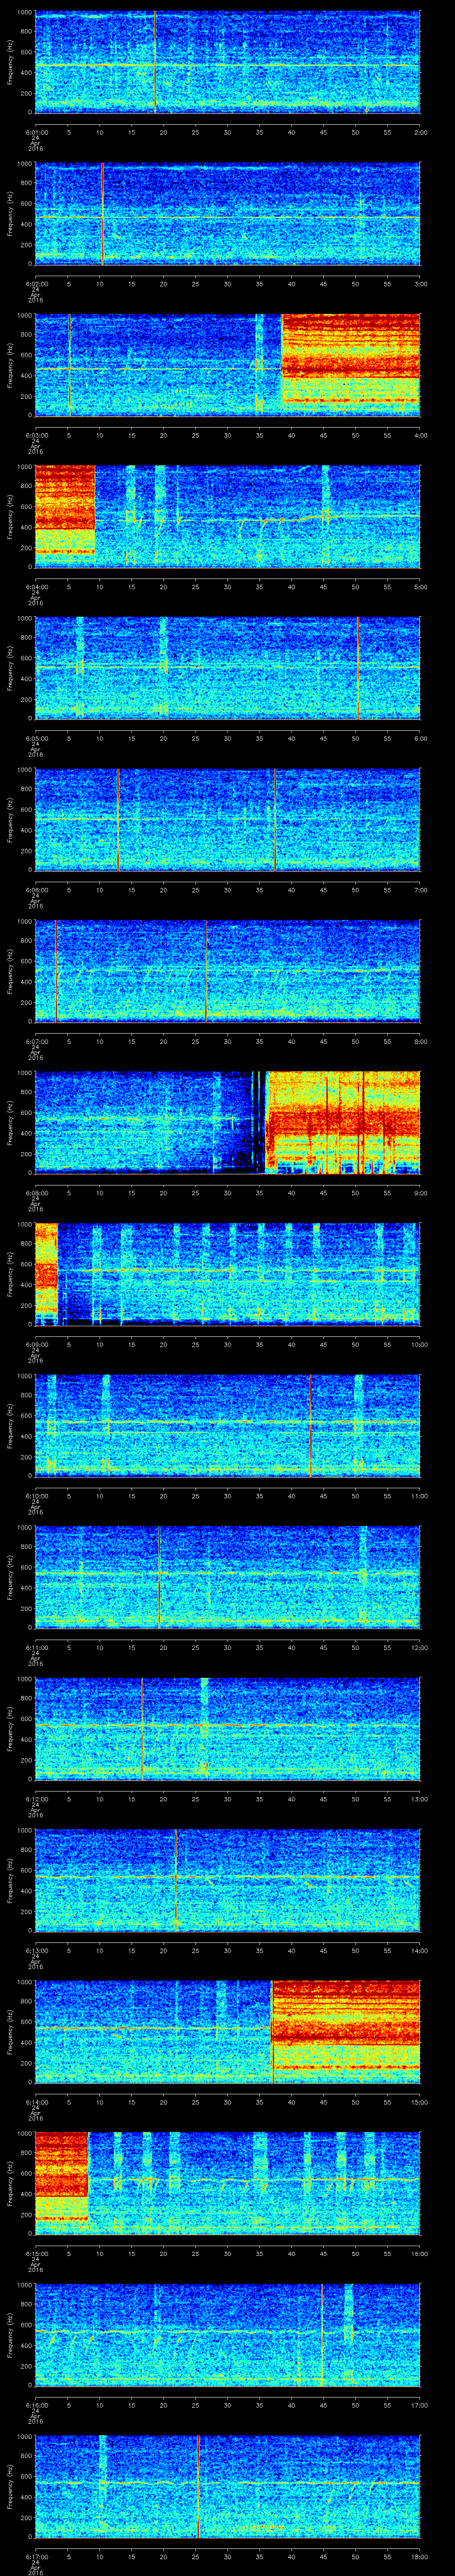The height and width of the screenshot is (2576, 455).
Task: Click the 2:00 end label of first spectrogram
Action: click(x=420, y=132)
